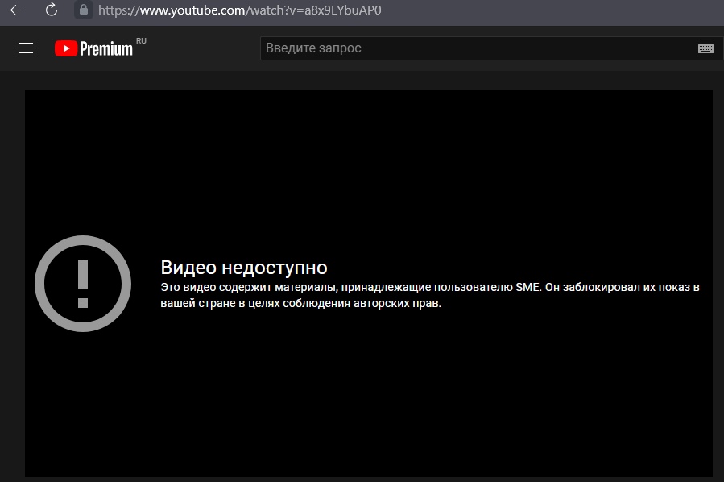Viewport: 724px width, 482px height.
Task: Open the on-screen keyboard icon in search
Action: (x=705, y=48)
